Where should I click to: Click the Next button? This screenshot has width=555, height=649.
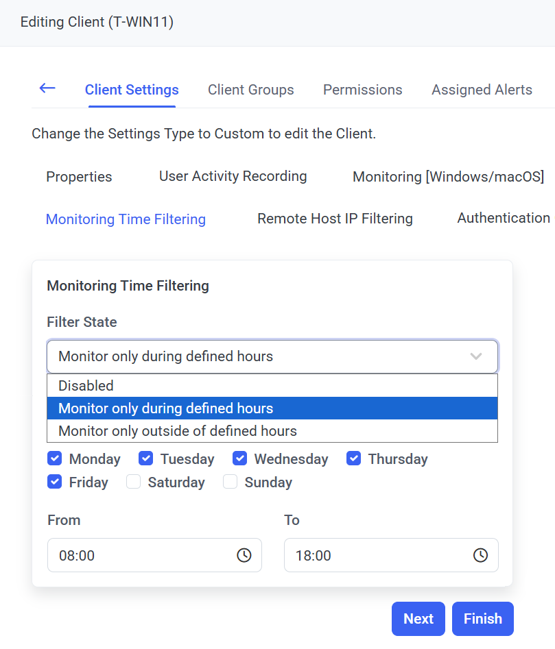418,619
